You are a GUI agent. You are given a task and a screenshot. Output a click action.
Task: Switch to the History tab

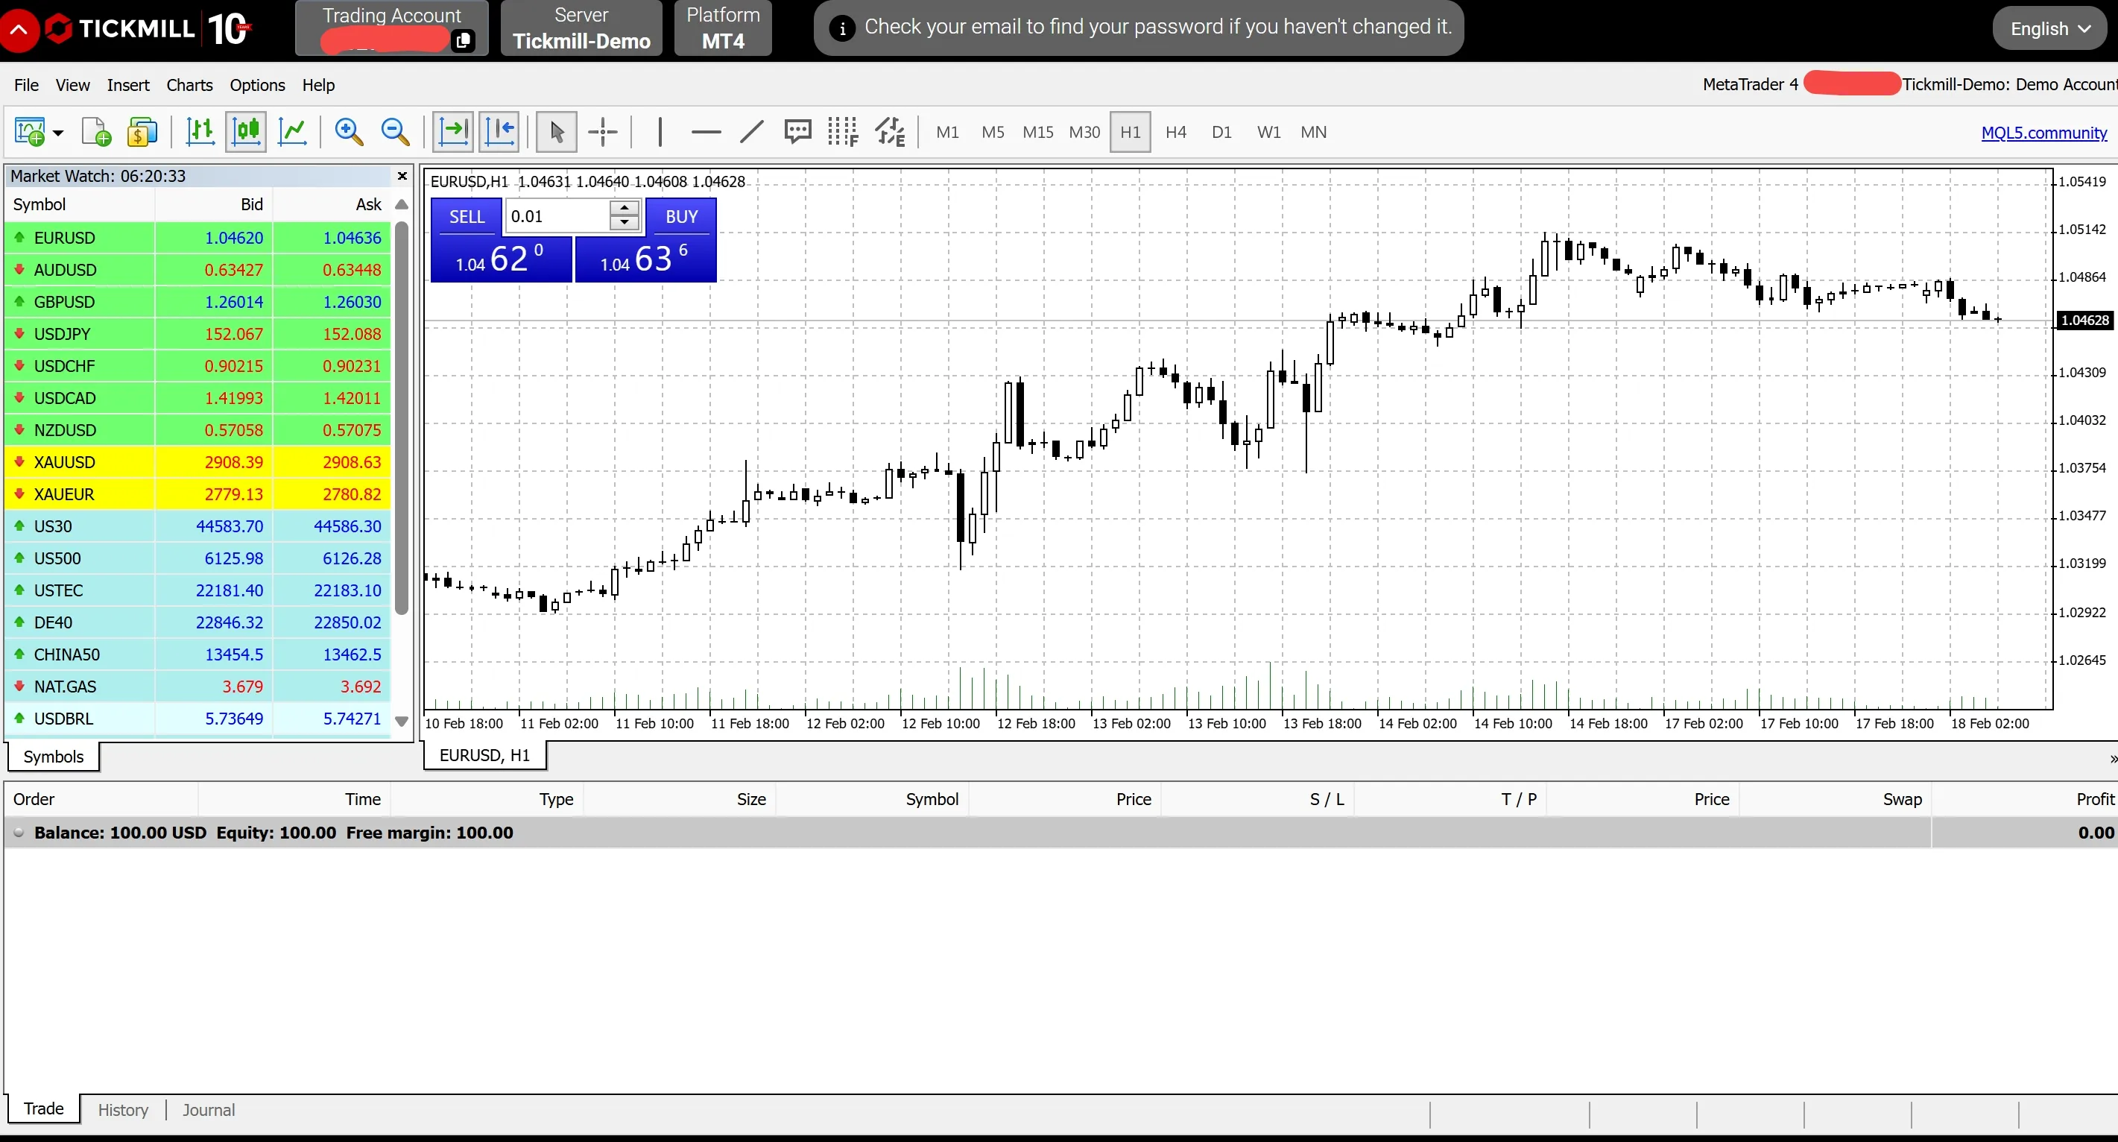[x=123, y=1111]
